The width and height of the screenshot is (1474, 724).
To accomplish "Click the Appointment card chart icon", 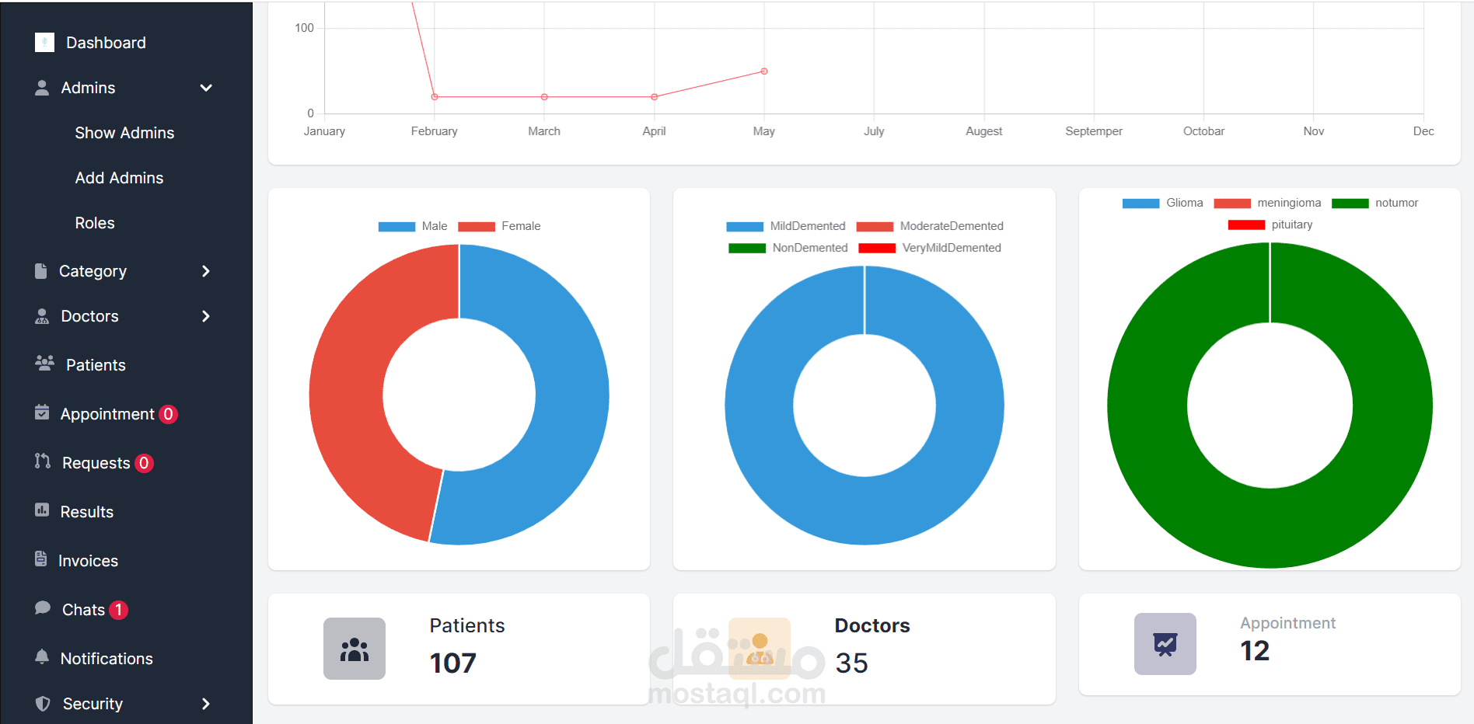I will (1165, 644).
